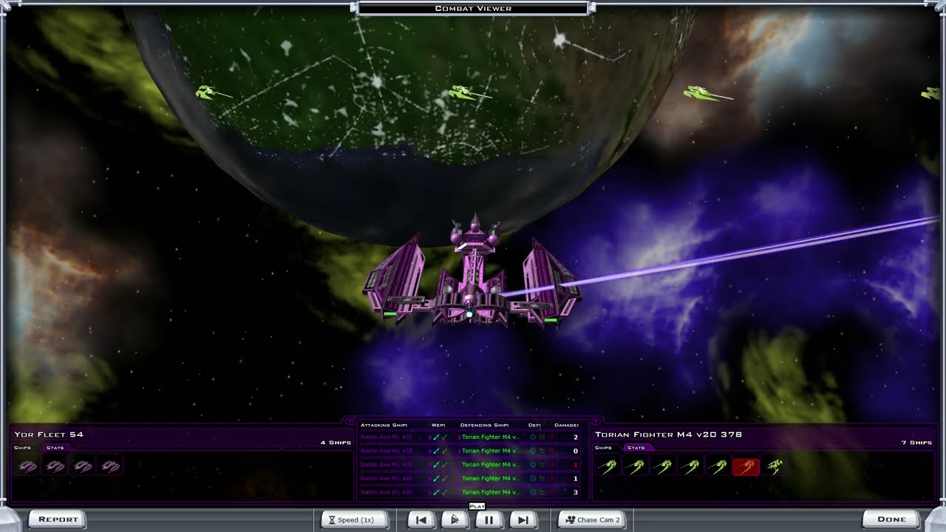The height and width of the screenshot is (532, 946).
Task: Open Stats tab under Yor Fleet 54
Action: coord(55,448)
